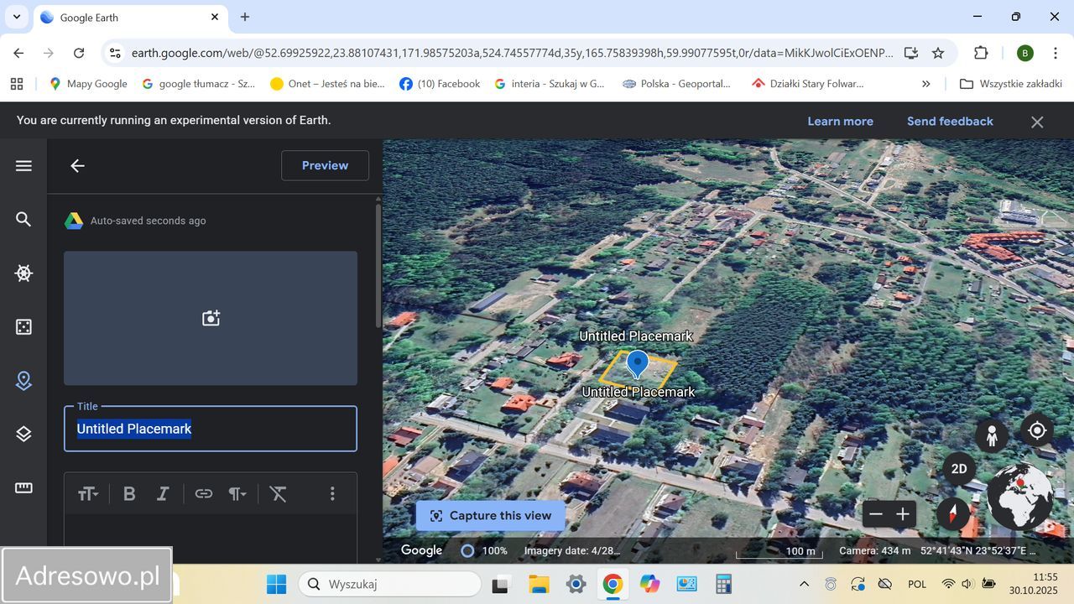Viewport: 1074px width, 604px height.
Task: Add a photo to the placemark
Action: [x=211, y=318]
